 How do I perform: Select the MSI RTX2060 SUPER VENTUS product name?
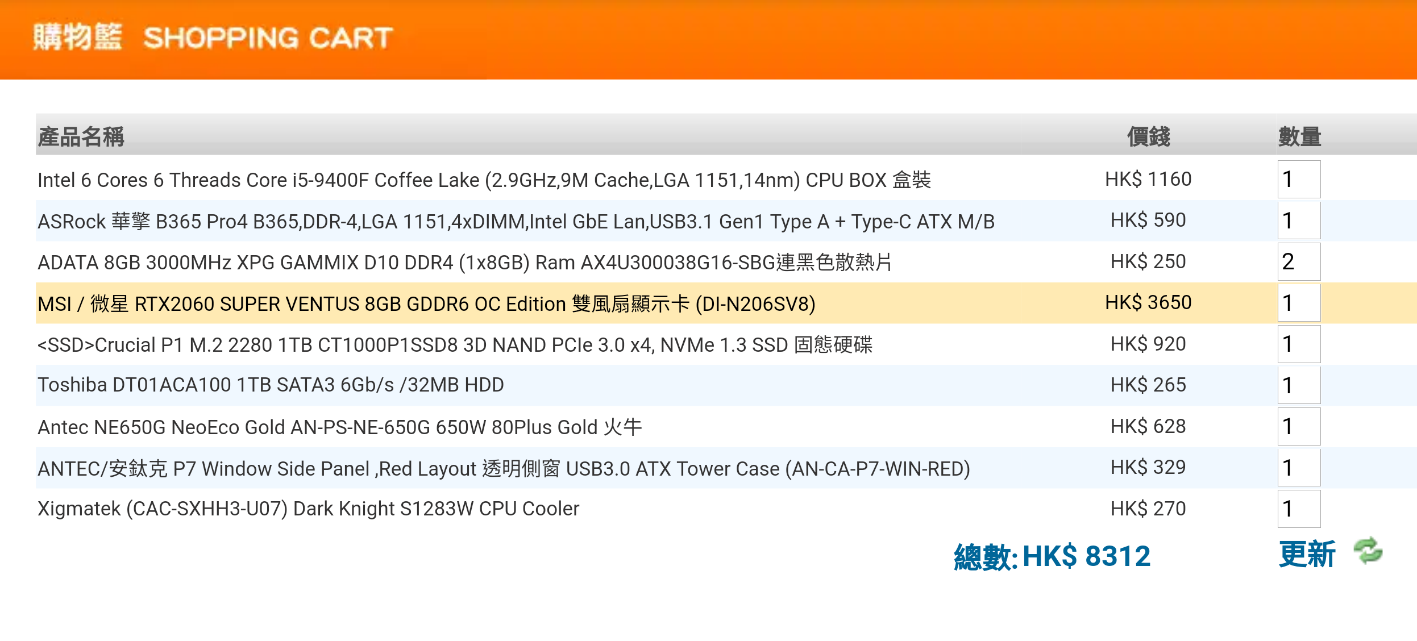426,303
